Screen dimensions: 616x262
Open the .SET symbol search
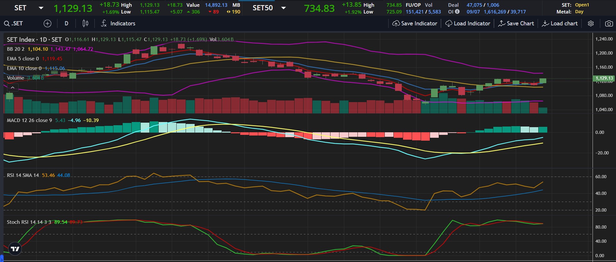(x=13, y=23)
